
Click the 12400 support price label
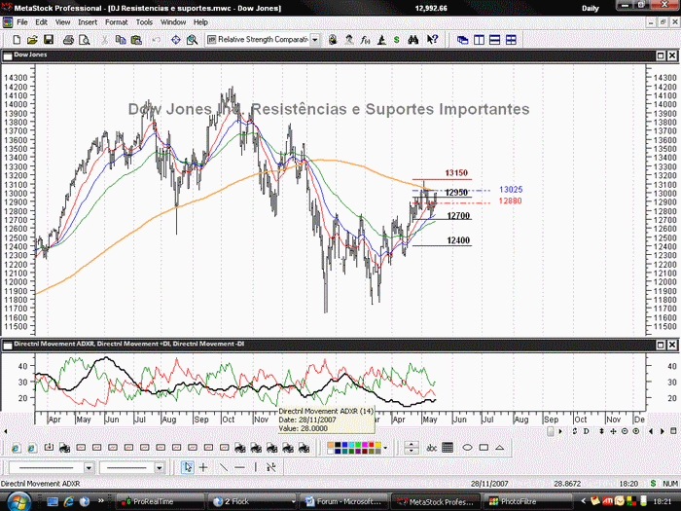tap(458, 240)
